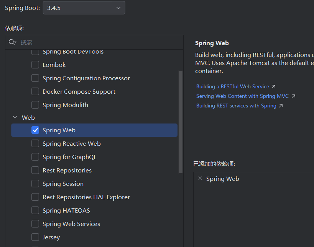Check the Spring Session checkbox
The height and width of the screenshot is (247, 314).
click(x=35, y=184)
